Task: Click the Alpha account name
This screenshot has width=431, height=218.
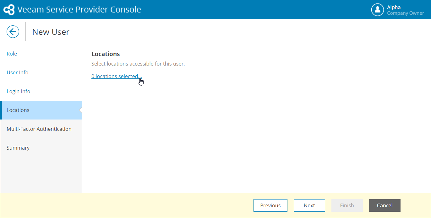Action: point(394,7)
